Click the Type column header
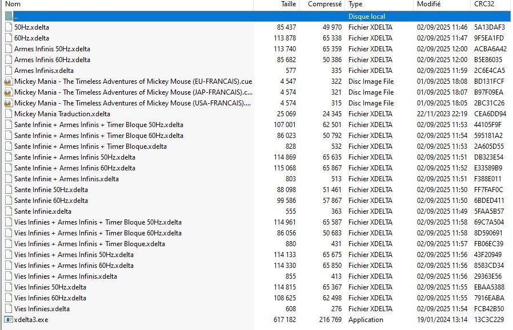The height and width of the screenshot is (330, 513). [x=355, y=4]
